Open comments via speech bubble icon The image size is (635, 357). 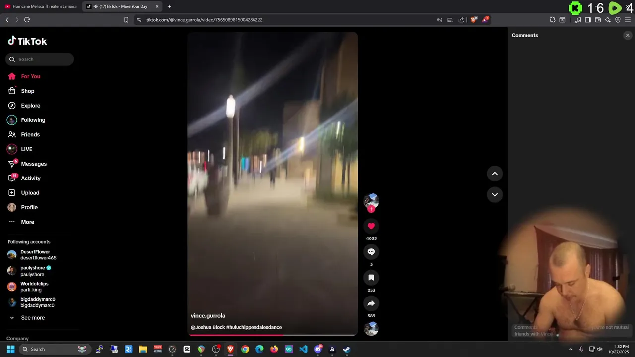(x=371, y=252)
